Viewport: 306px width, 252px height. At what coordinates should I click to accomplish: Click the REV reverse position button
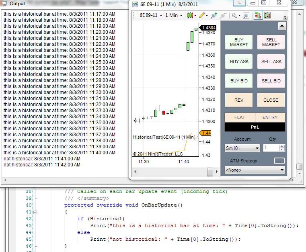(239, 100)
